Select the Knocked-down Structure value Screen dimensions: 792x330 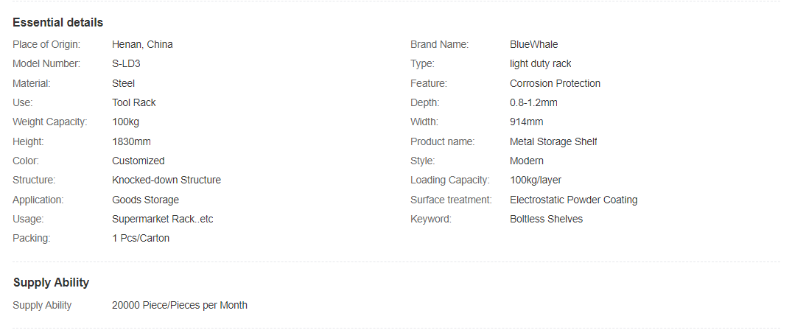coord(167,180)
